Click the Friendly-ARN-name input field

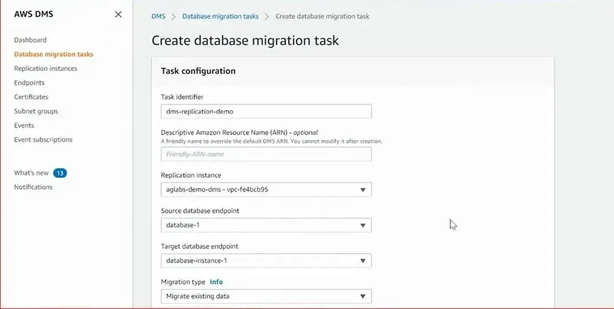coord(266,154)
